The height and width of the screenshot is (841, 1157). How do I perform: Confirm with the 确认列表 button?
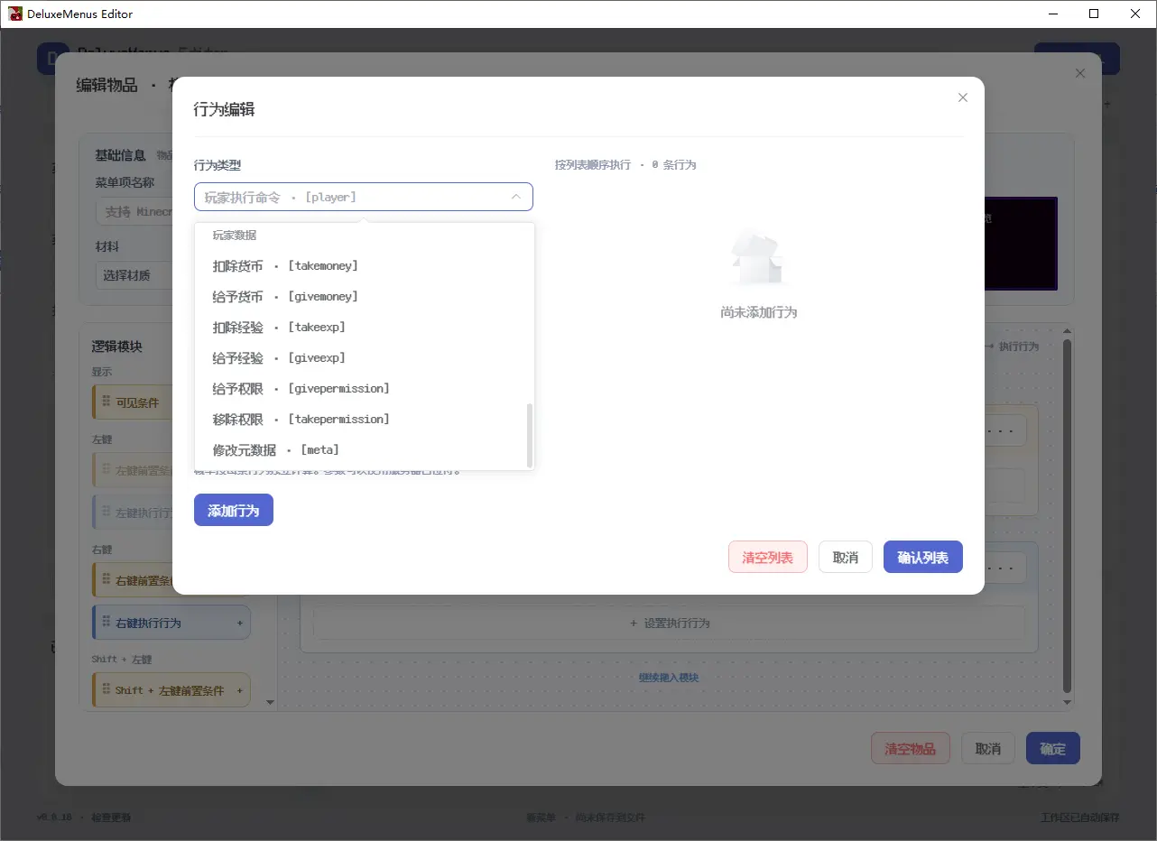(x=923, y=558)
